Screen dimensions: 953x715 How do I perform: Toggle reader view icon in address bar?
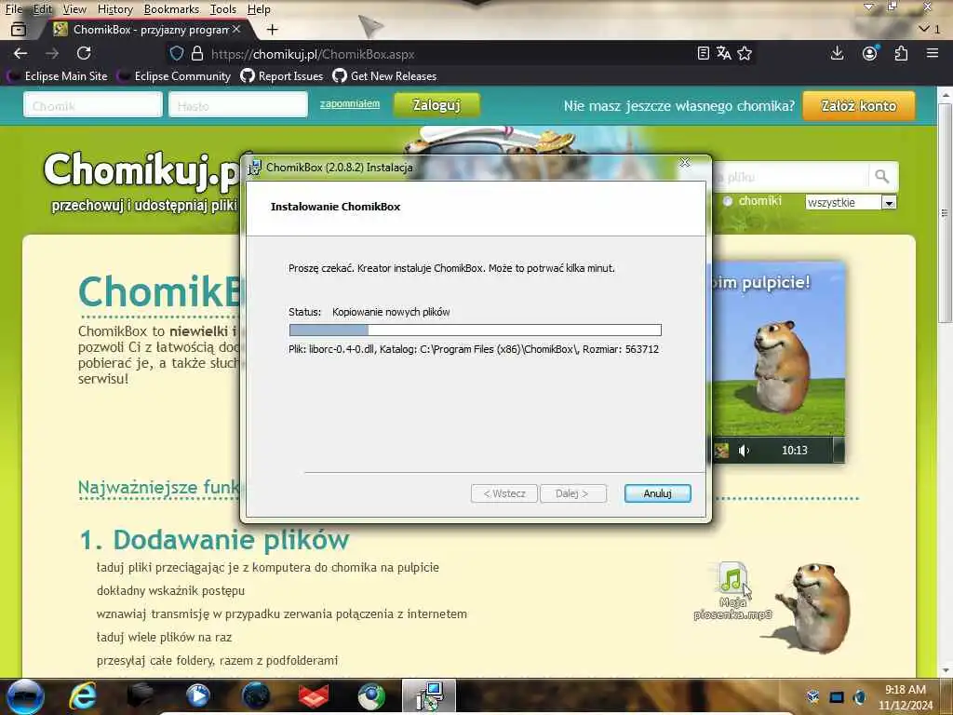(704, 53)
